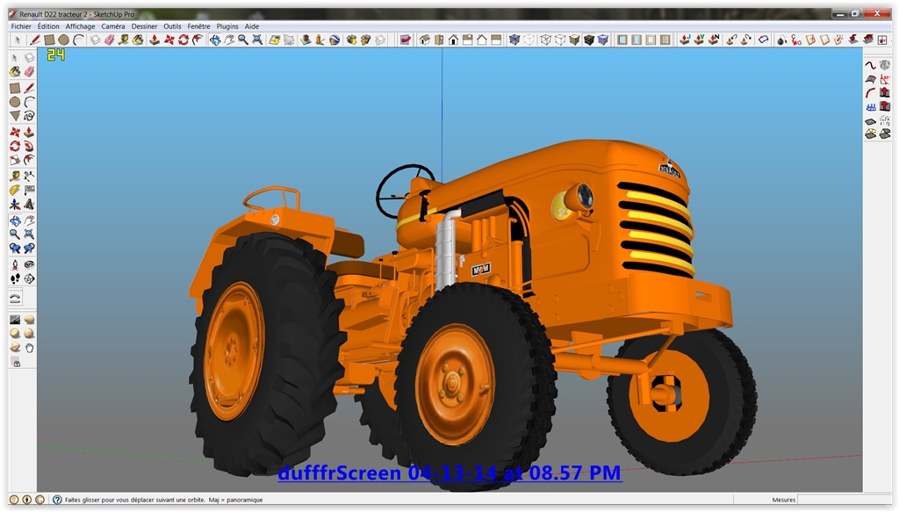Go to the Previous camera view
This screenshot has width=899, height=512.
point(15,249)
